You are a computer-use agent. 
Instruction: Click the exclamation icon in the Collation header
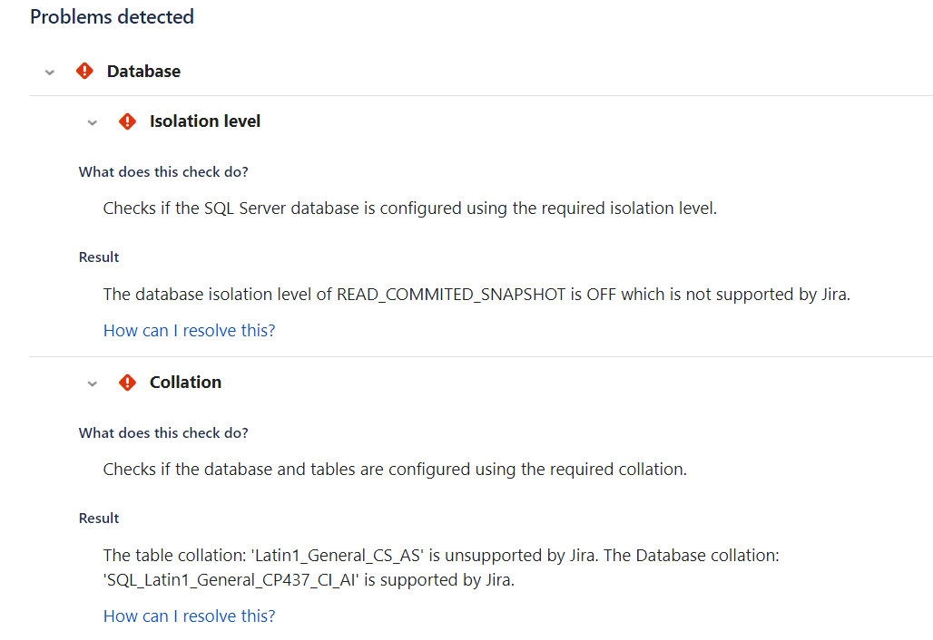pos(127,382)
